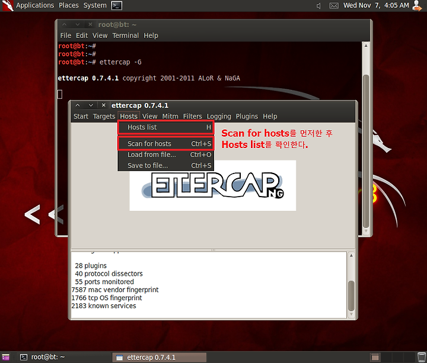Open Plugins menu in ettercap

[247, 117]
